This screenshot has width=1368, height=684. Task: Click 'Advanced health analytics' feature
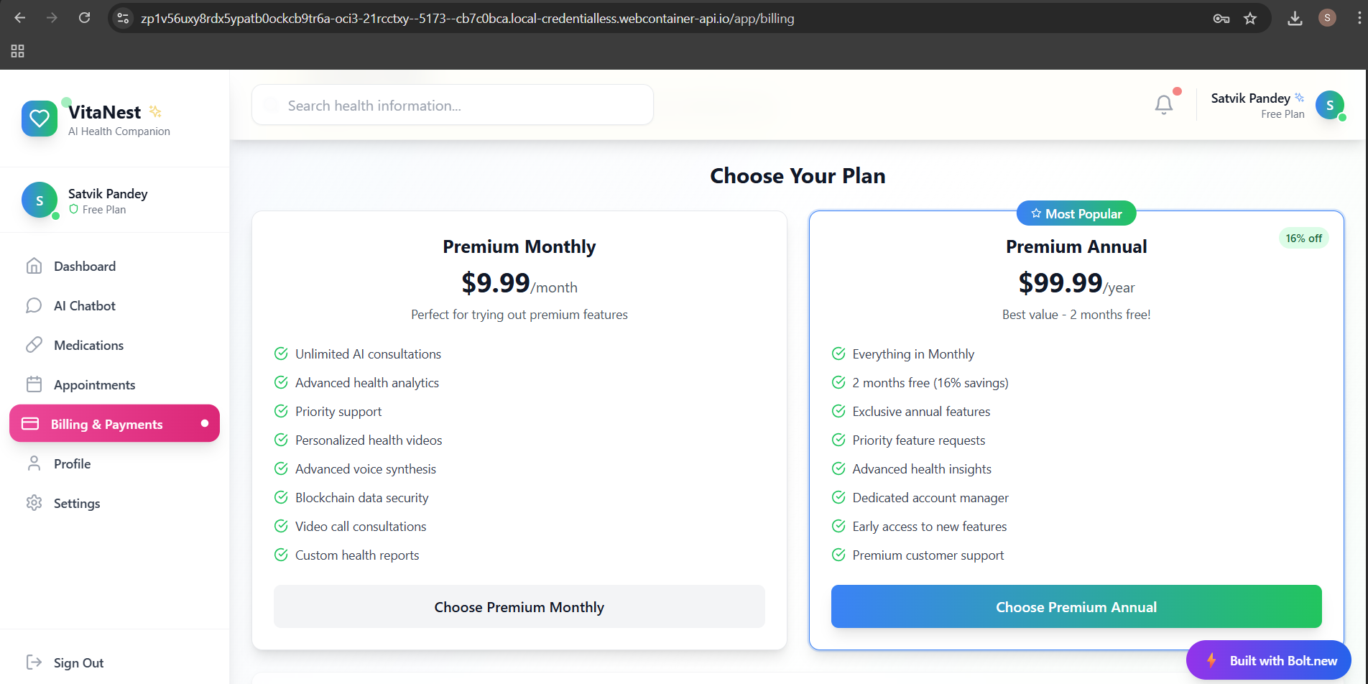pos(367,382)
